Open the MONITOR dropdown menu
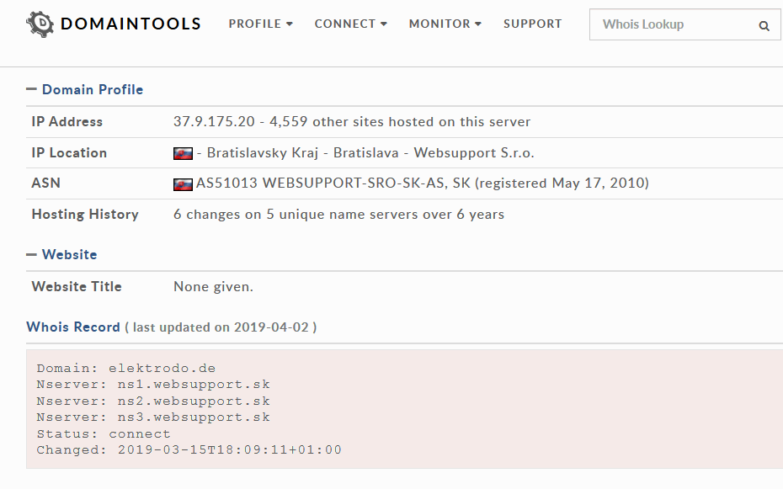 [x=445, y=24]
